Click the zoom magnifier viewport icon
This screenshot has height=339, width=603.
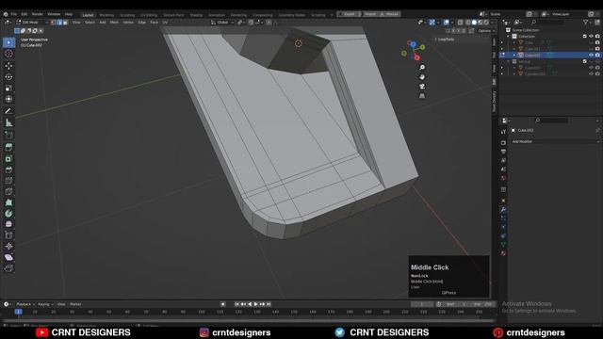click(422, 68)
